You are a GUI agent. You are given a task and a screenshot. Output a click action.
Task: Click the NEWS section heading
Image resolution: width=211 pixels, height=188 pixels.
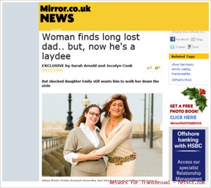pos(57,18)
